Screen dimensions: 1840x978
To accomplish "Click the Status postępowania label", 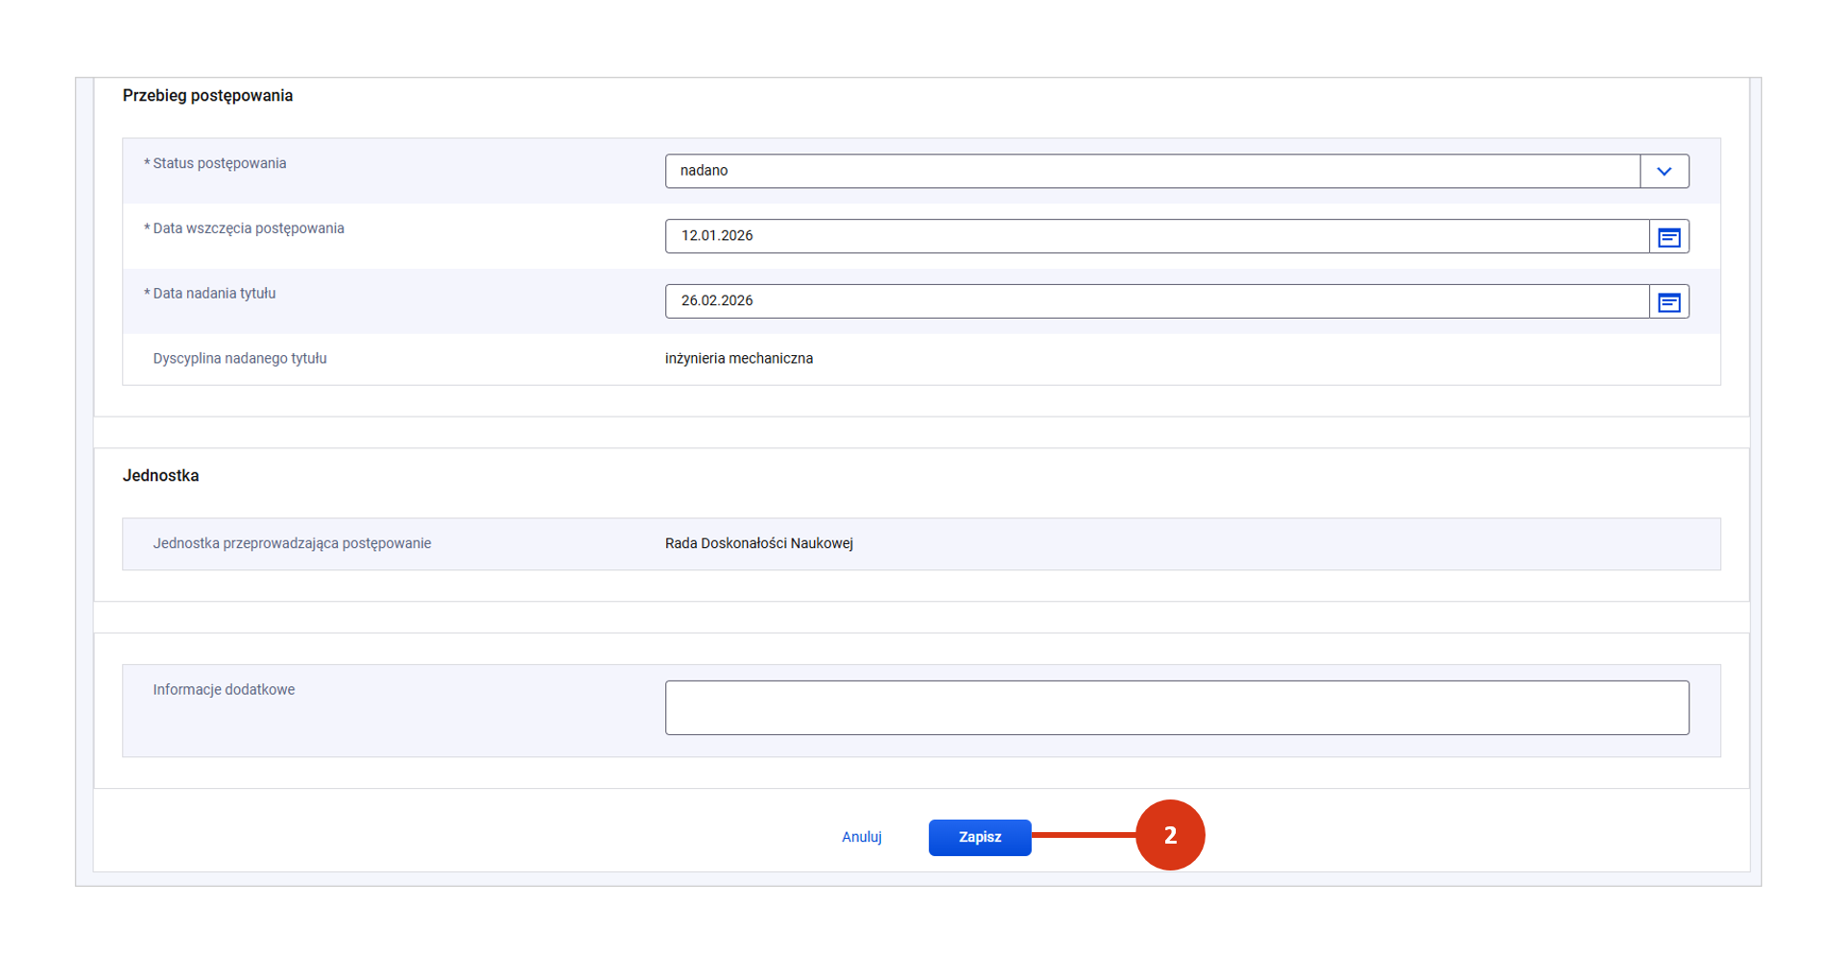I will point(219,164).
